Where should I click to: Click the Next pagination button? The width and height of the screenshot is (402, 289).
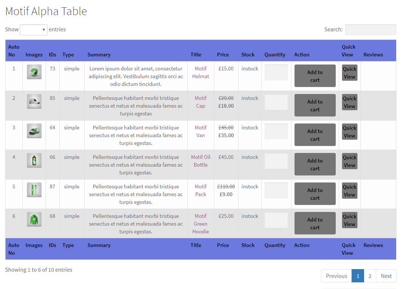click(386, 276)
